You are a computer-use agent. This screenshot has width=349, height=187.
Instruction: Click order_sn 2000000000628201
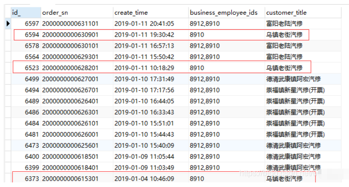[x=70, y=68]
